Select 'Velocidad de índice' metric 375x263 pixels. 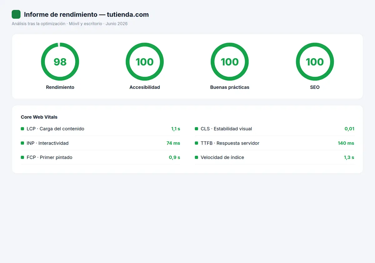pyautogui.click(x=222, y=157)
